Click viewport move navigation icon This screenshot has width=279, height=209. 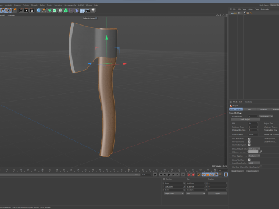tap(217, 15)
